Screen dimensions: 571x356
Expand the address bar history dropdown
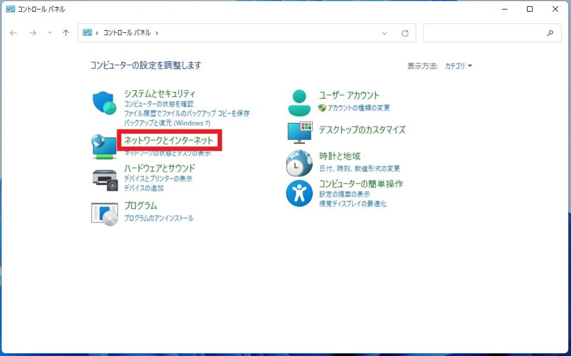click(x=384, y=33)
